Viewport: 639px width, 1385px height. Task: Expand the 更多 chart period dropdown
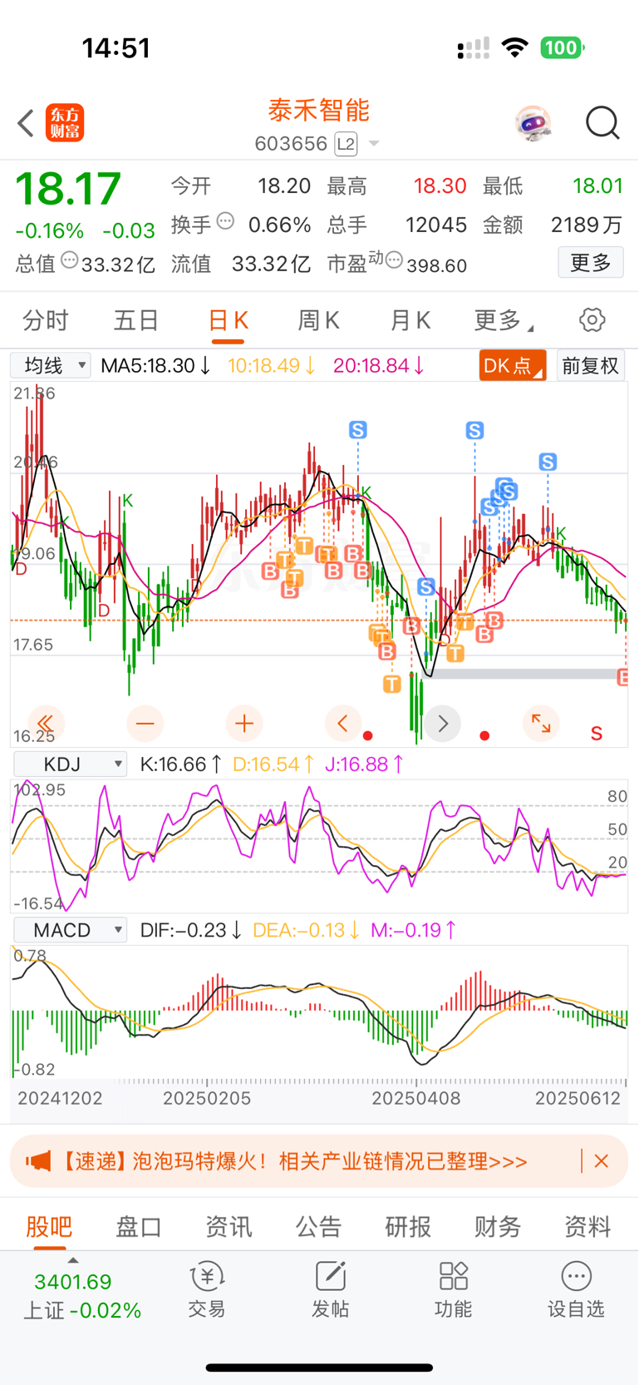pos(503,320)
